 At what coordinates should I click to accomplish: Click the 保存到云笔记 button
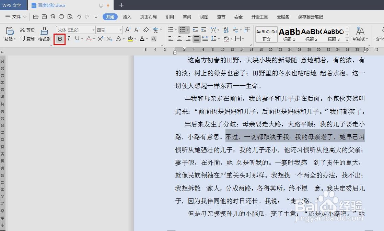click(x=310, y=16)
